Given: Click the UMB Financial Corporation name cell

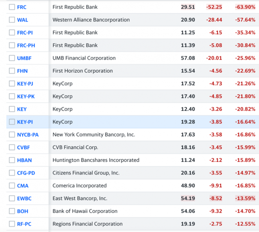Looking at the screenshot, I should click(84, 58).
